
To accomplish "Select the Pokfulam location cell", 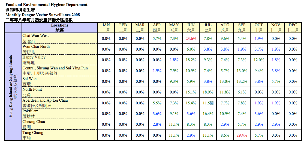I will [x=60, y=114].
